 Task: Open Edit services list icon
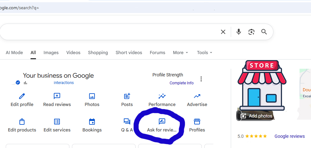point(57,121)
